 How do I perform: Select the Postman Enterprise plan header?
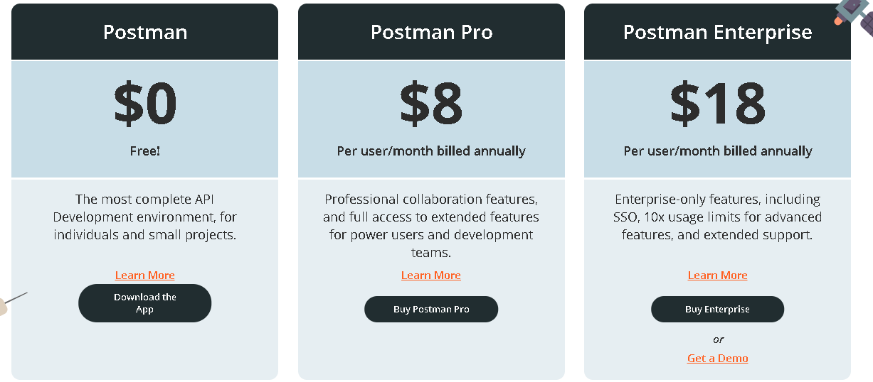pos(717,33)
